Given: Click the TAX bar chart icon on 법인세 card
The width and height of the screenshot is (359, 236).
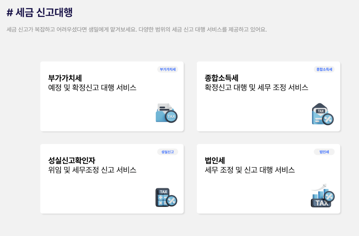Looking at the screenshot, I should 323,196.
